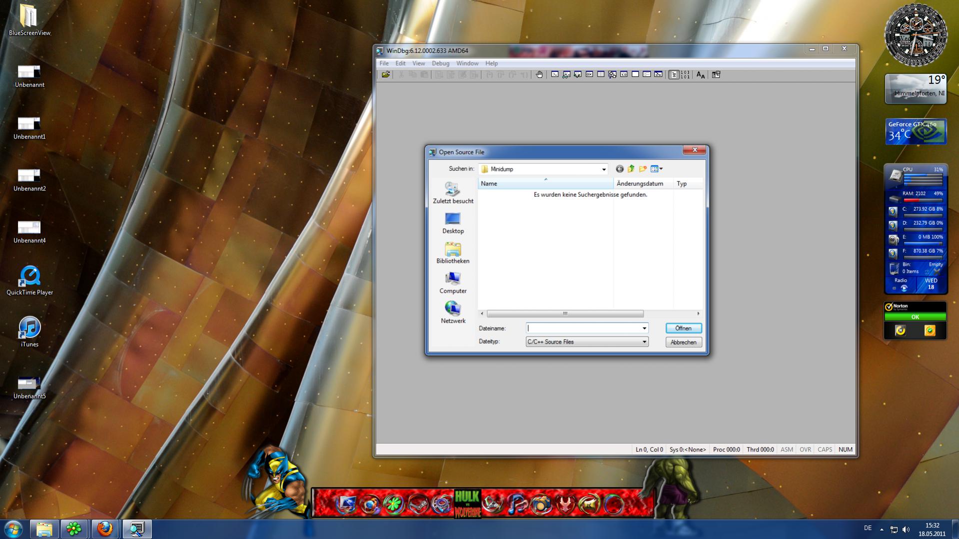Image resolution: width=959 pixels, height=539 pixels.
Task: Open ICQ from the taskbar
Action: [x=74, y=529]
